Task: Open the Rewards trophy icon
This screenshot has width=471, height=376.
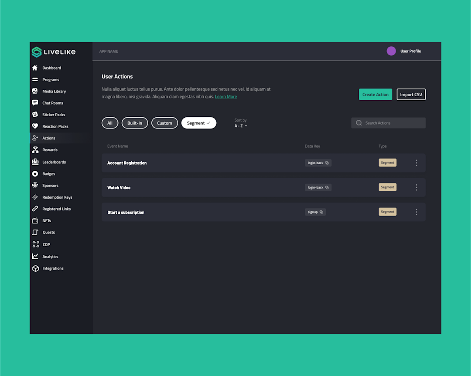Action: coord(35,150)
